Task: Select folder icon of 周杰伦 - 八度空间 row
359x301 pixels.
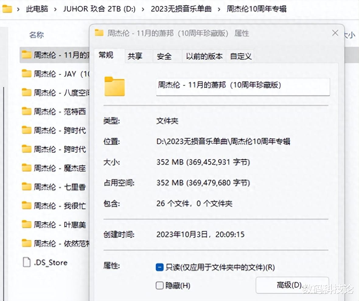Action: click(x=26, y=92)
